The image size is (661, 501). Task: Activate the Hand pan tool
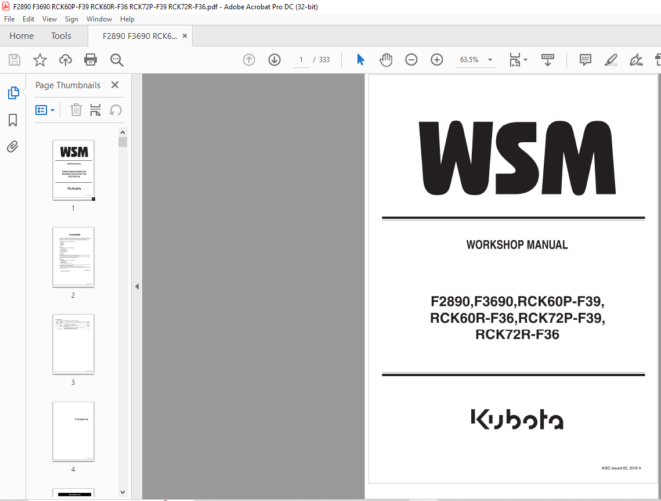coord(386,60)
